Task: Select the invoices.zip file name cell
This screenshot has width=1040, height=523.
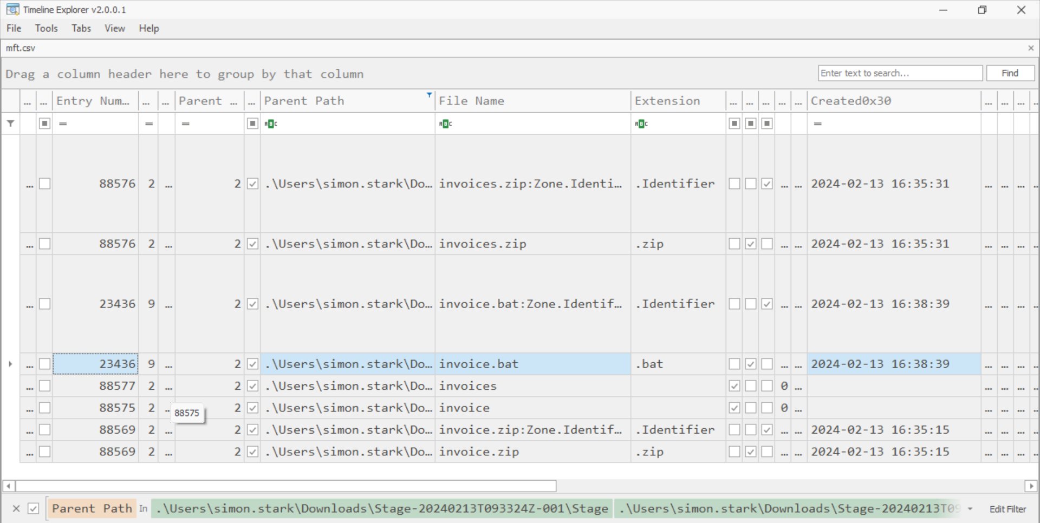Action: click(533, 244)
